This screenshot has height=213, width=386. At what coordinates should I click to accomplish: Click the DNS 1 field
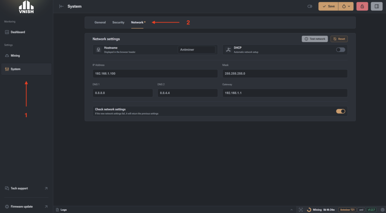[x=123, y=93]
